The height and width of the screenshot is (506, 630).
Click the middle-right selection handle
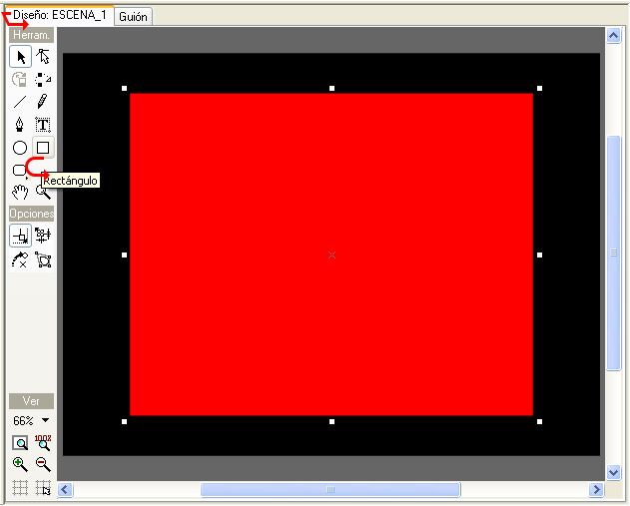[x=539, y=254]
